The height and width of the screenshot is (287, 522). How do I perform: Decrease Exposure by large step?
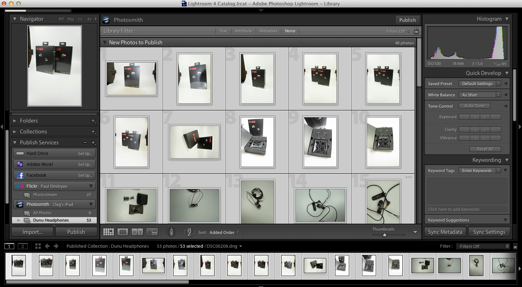click(x=464, y=117)
